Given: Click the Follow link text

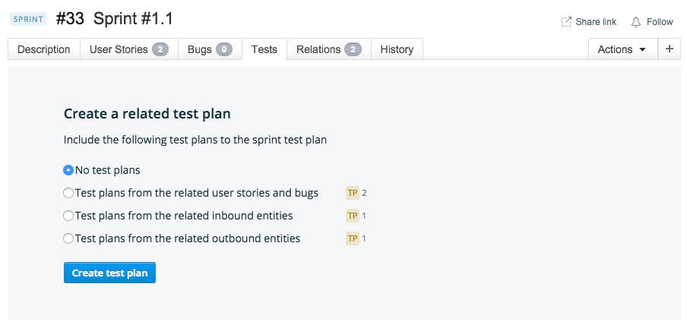Looking at the screenshot, I should click(660, 22).
